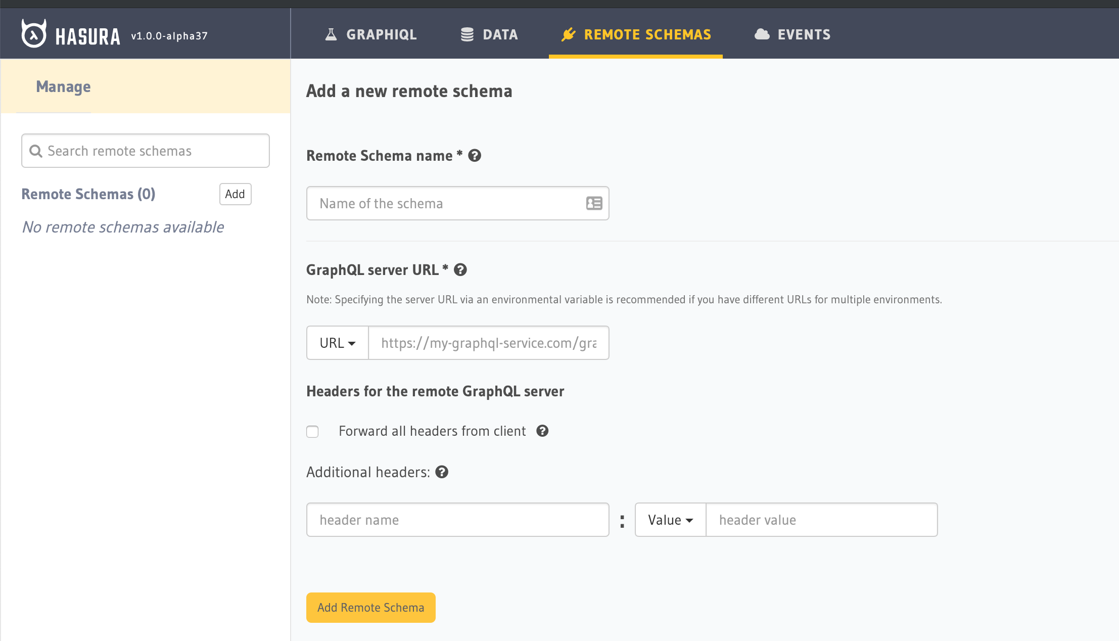
Task: Switch to the Data tab
Action: click(x=489, y=34)
